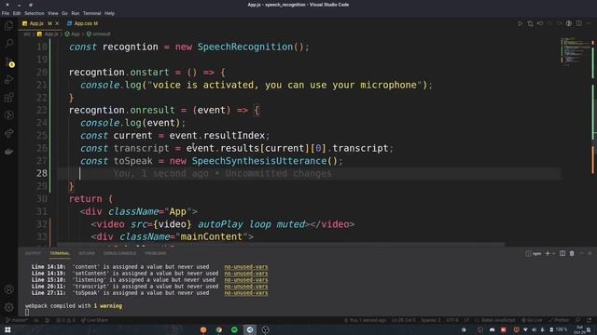Open the Search view in activity bar
Screen dimensions: 597x335
pos(8,43)
